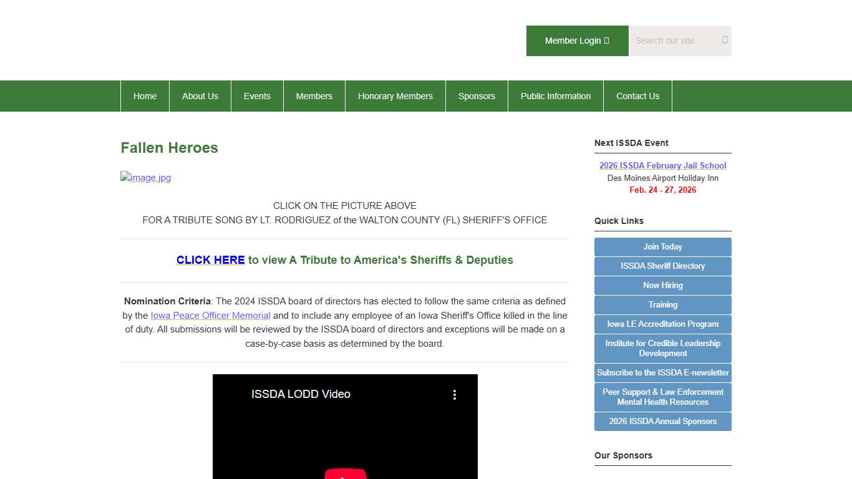Open YouTube video options menu icon
The image size is (852, 479).
point(455,395)
